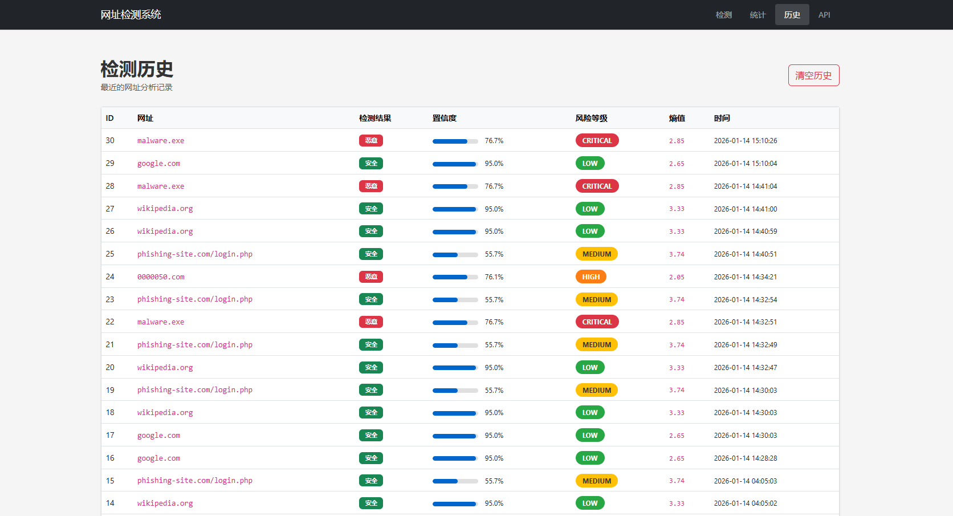Click google.com URL in row 16

(158, 458)
